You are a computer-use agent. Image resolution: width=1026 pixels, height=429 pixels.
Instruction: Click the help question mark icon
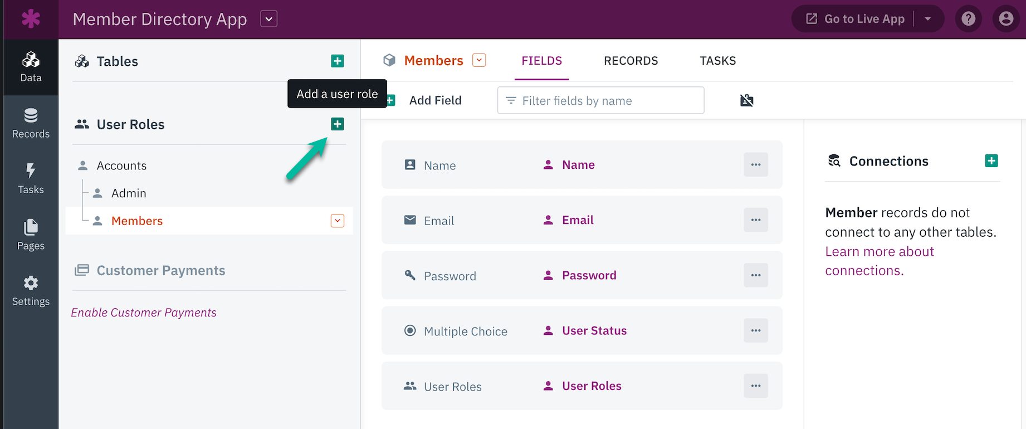tap(969, 19)
